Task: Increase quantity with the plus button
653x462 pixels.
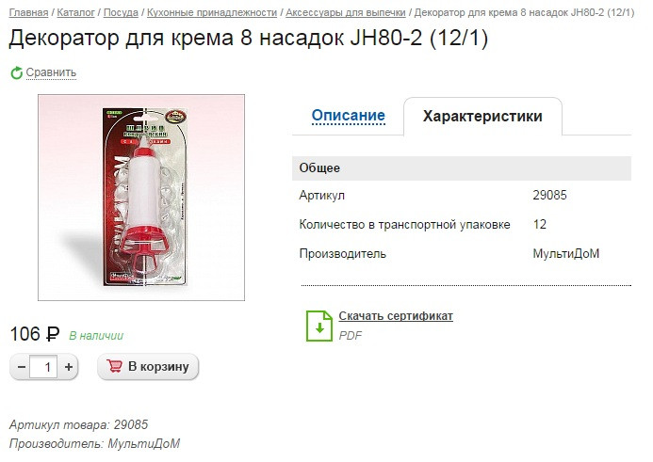Action: tap(68, 367)
